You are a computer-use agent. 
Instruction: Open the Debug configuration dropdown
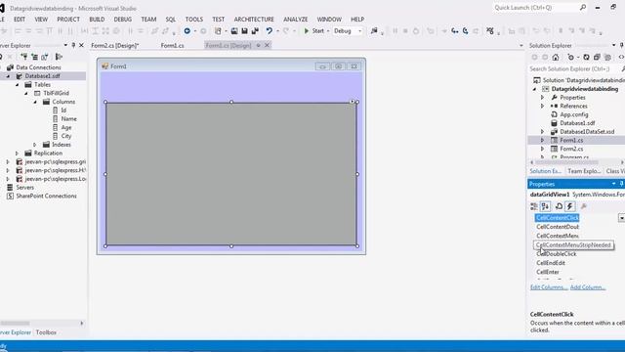(360, 30)
